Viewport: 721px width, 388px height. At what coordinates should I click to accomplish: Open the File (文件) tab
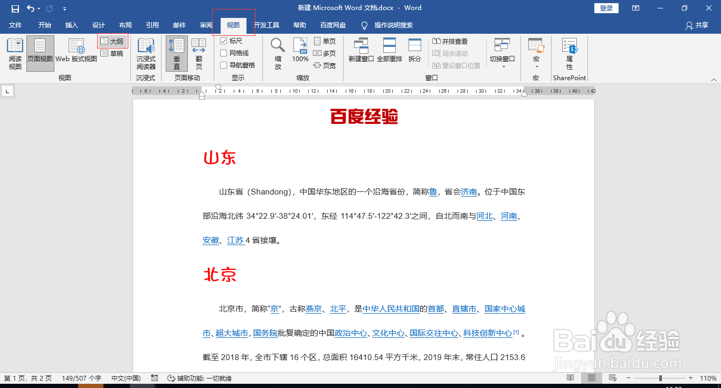pos(15,25)
